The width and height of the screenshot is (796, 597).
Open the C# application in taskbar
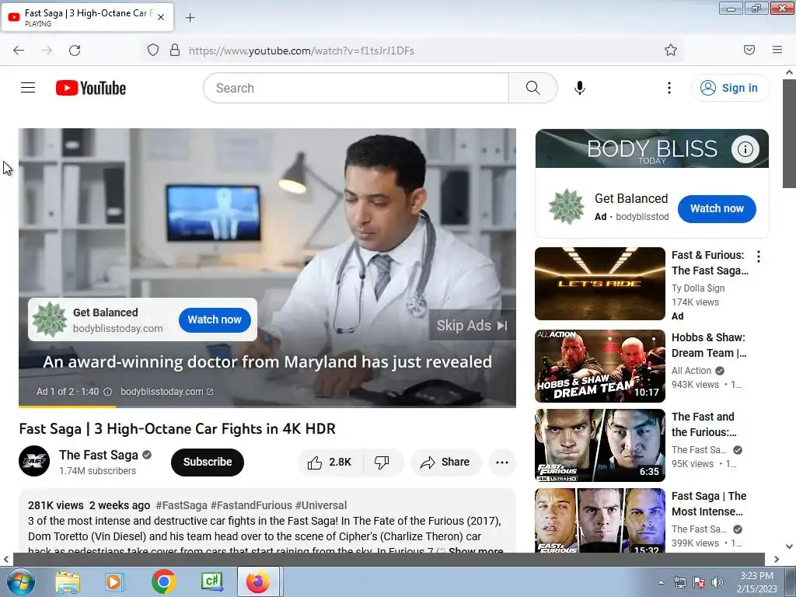[211, 581]
